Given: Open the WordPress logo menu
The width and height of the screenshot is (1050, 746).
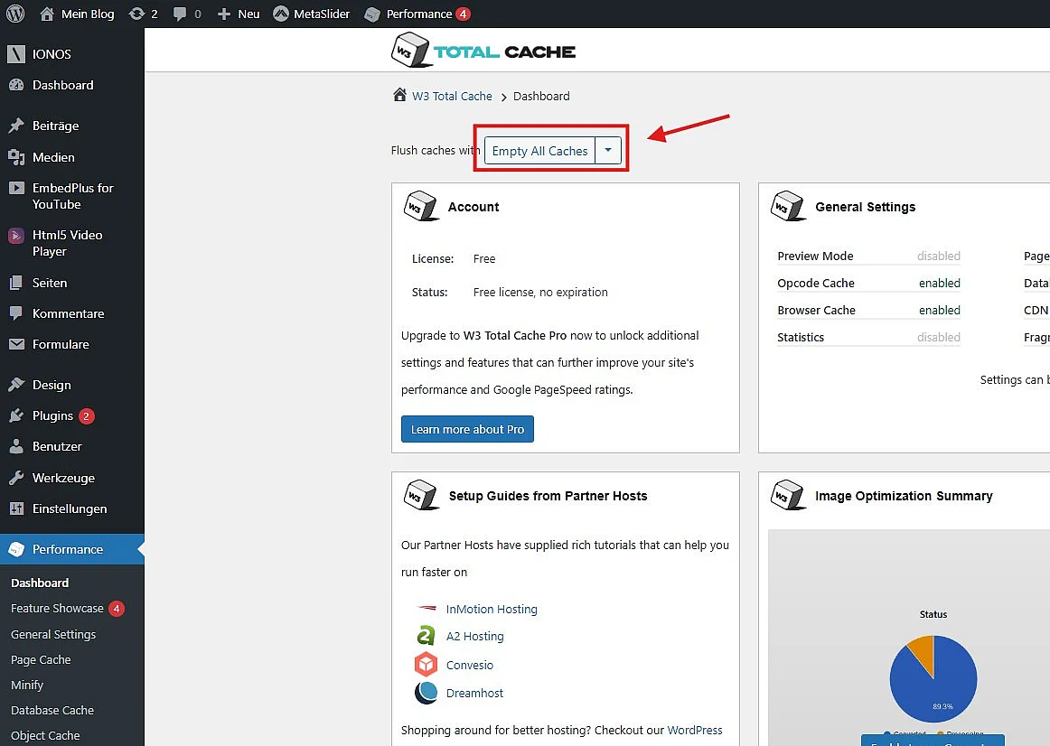Looking at the screenshot, I should point(15,14).
